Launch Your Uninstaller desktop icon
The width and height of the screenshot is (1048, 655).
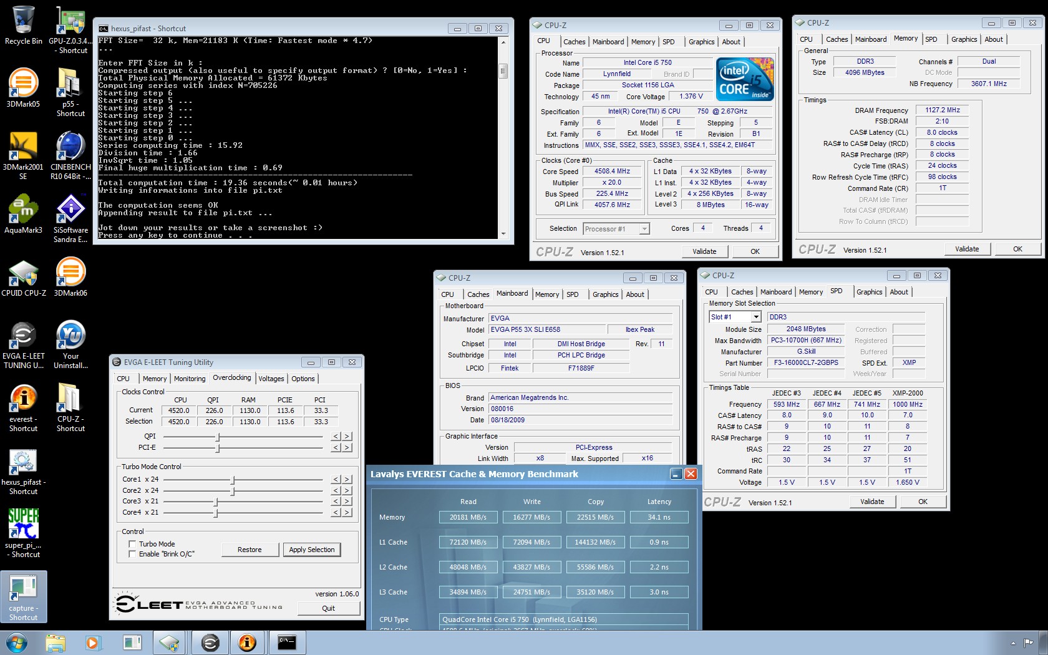70,344
